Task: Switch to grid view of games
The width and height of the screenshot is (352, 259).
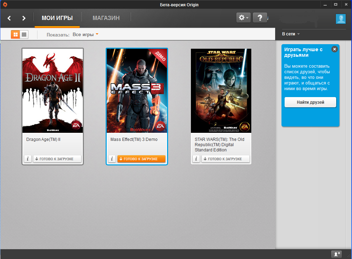Action: (15, 35)
